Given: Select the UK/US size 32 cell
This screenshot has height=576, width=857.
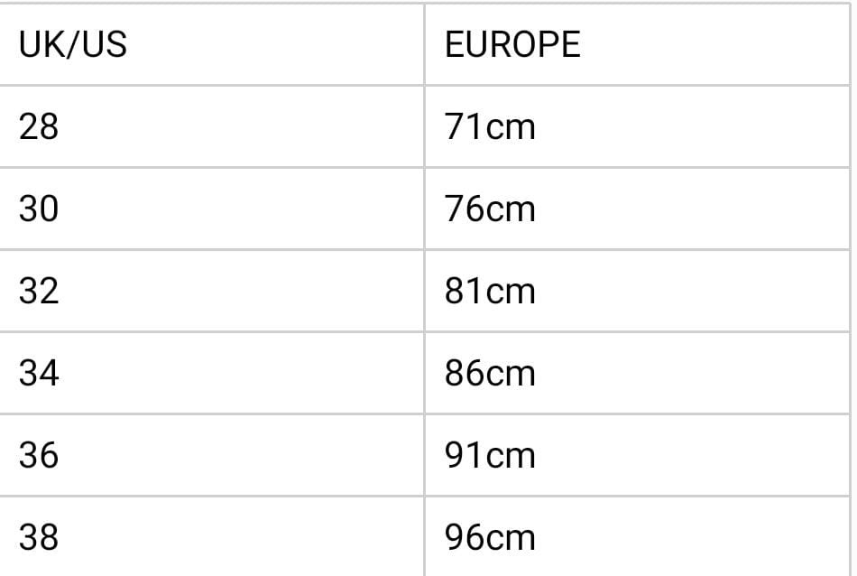Looking at the screenshot, I should pos(39,291).
